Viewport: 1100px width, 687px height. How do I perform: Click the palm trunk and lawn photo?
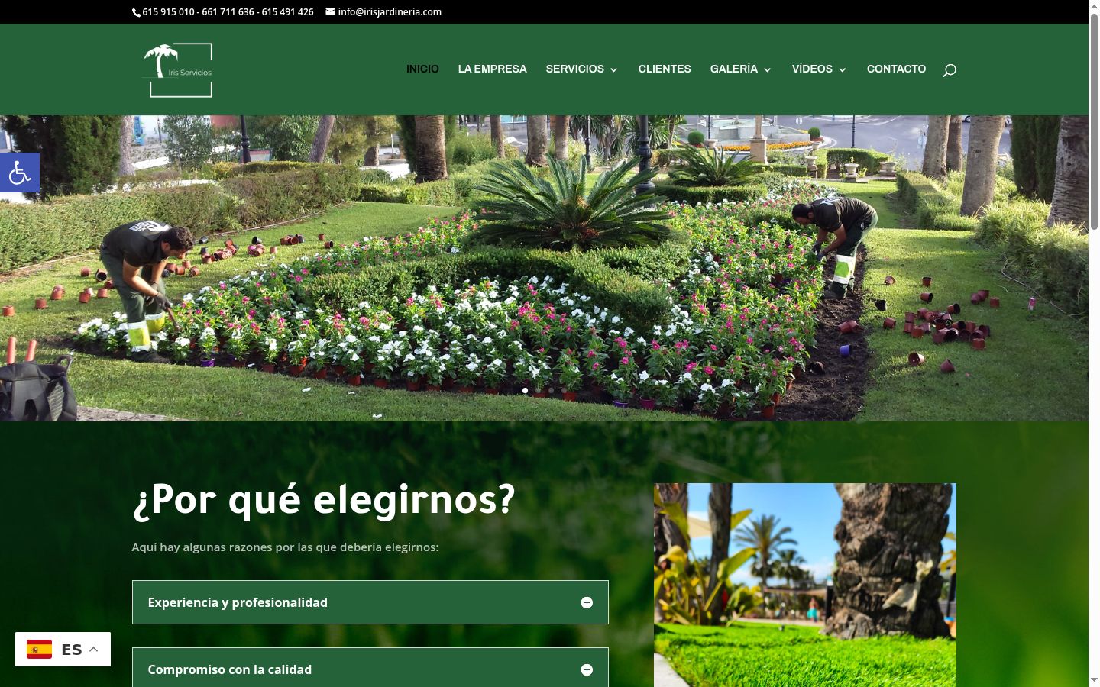point(805,585)
